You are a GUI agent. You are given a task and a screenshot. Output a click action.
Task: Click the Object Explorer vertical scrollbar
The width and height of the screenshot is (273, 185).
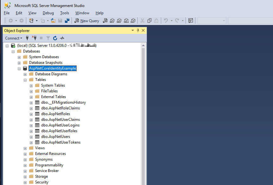(x=143, y=115)
